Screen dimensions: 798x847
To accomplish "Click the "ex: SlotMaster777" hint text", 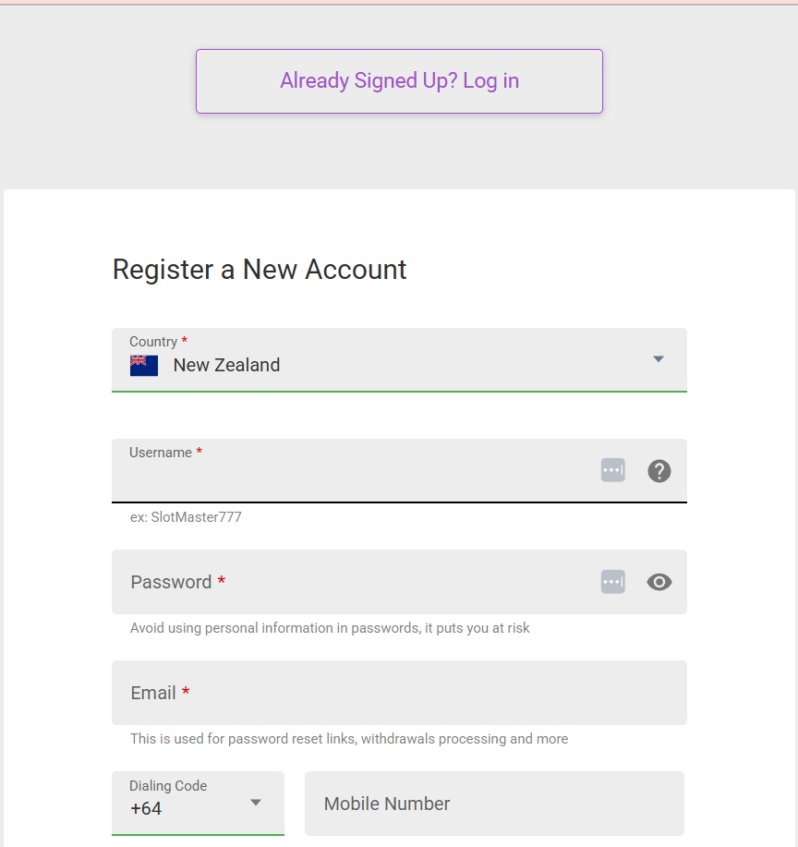I will click(186, 517).
